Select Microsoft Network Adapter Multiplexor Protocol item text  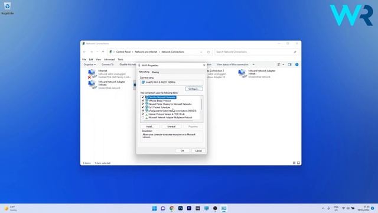coord(170,117)
